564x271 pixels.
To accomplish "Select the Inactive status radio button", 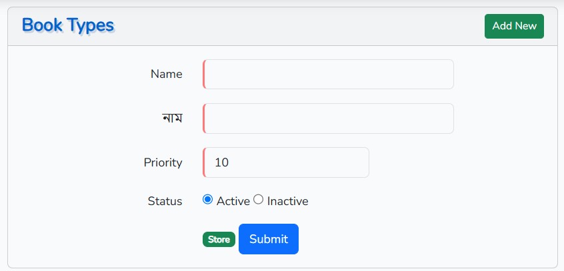I will coord(258,199).
